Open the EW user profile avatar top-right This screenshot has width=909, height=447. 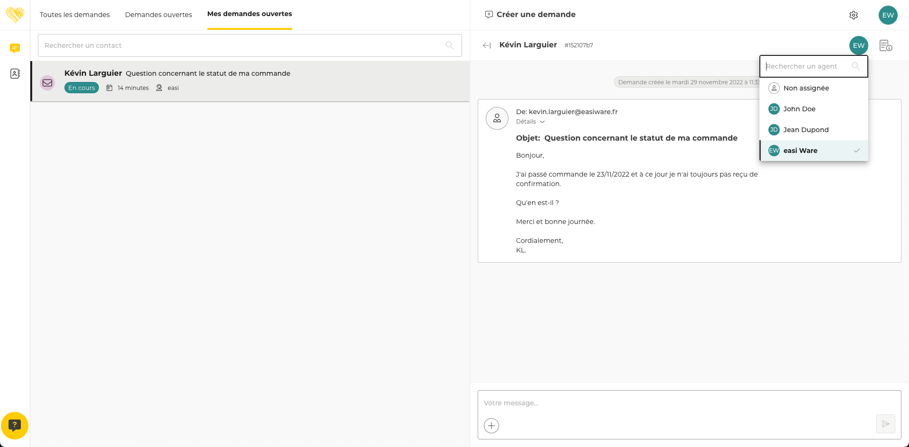(x=888, y=15)
